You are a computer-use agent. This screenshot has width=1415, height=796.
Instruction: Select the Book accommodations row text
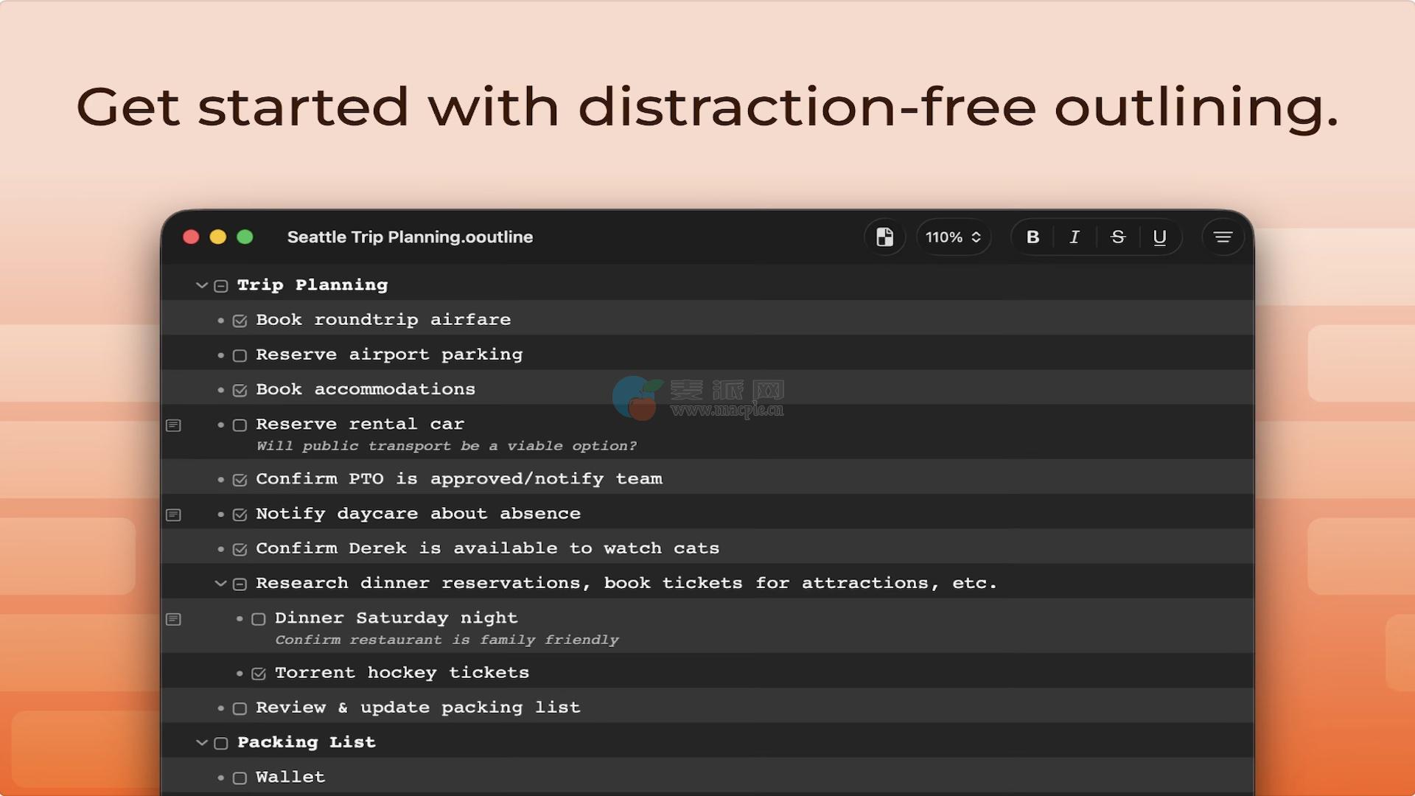(x=365, y=389)
